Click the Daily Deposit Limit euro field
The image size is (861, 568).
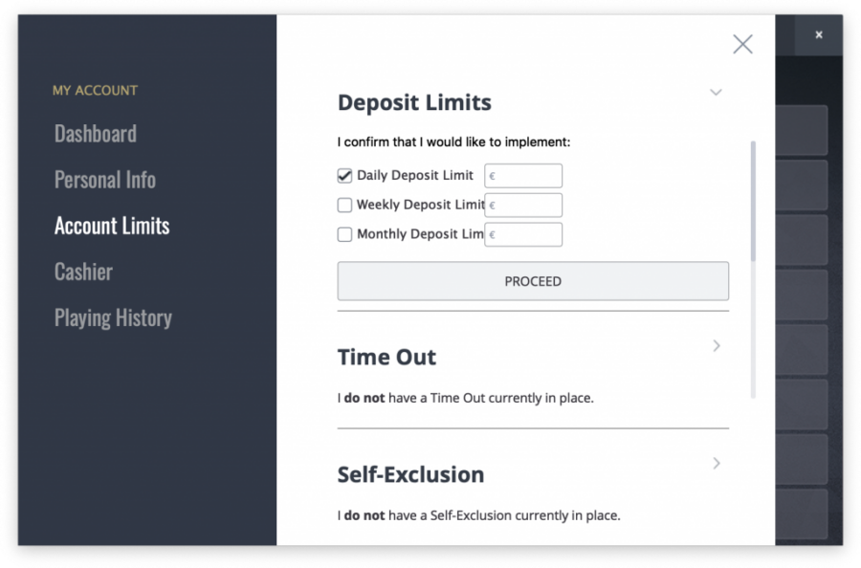coord(523,176)
